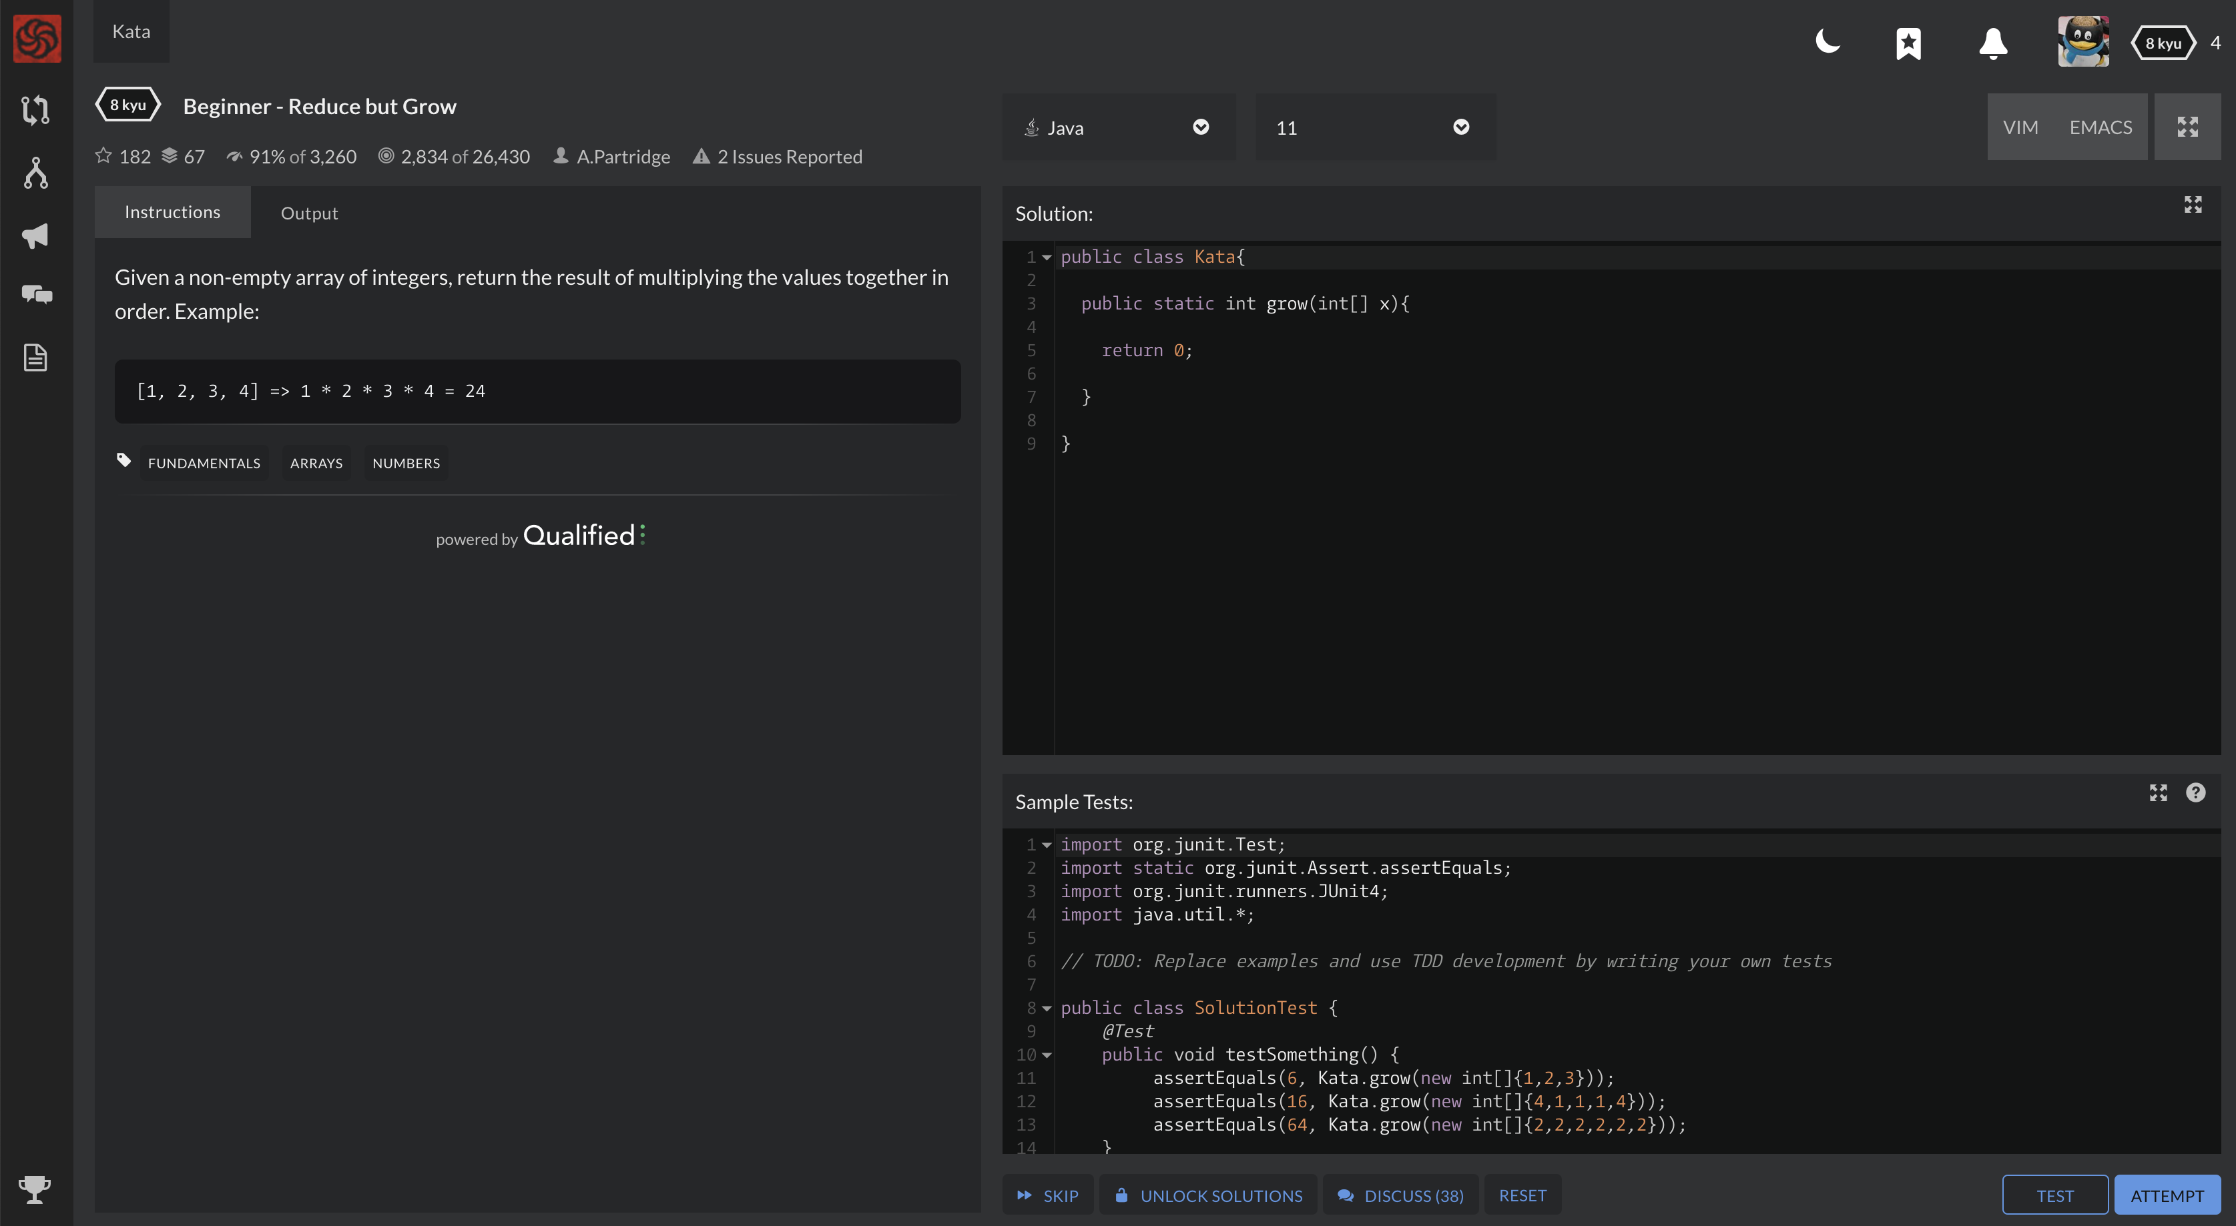Open bookmarked collections icon in header
This screenshot has width=2236, height=1226.
(x=1908, y=43)
